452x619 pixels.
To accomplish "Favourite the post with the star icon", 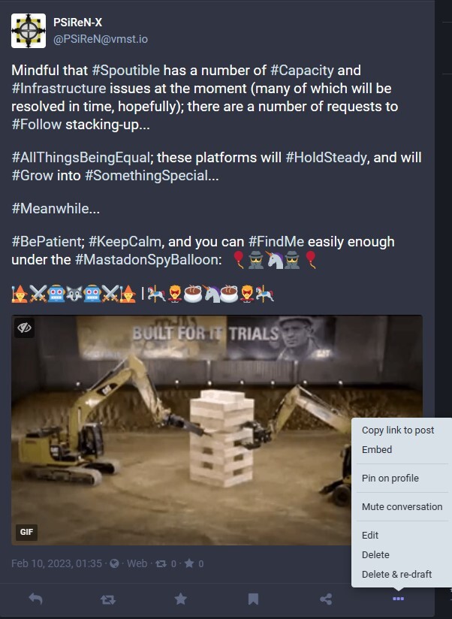I will click(181, 599).
